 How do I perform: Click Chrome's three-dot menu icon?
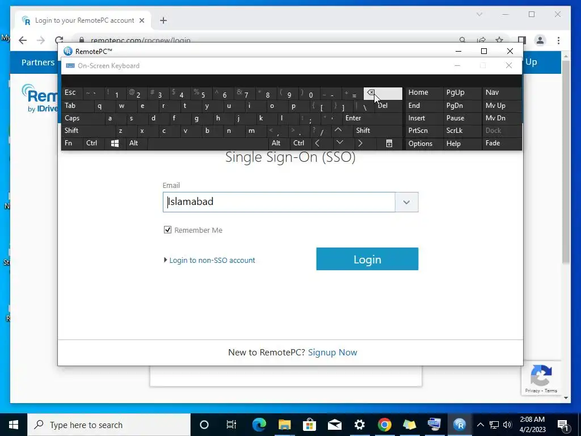(x=558, y=40)
